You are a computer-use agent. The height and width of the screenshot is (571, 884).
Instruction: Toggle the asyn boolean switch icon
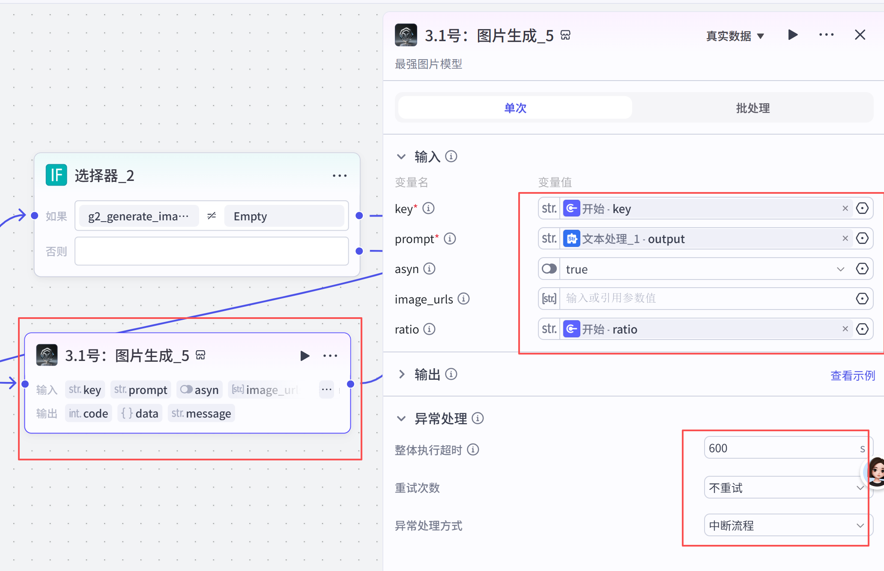[549, 269]
